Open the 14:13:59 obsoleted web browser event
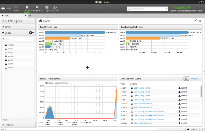Image resolution: width=205 pixels, height=131 pixels. click(149, 115)
